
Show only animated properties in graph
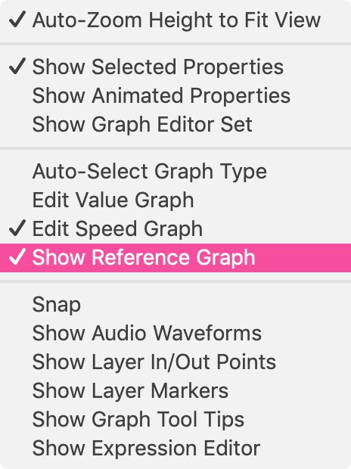tap(175, 95)
